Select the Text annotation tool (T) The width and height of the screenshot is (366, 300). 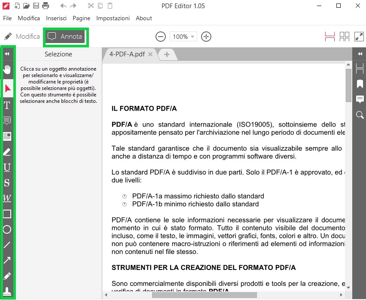(7, 105)
